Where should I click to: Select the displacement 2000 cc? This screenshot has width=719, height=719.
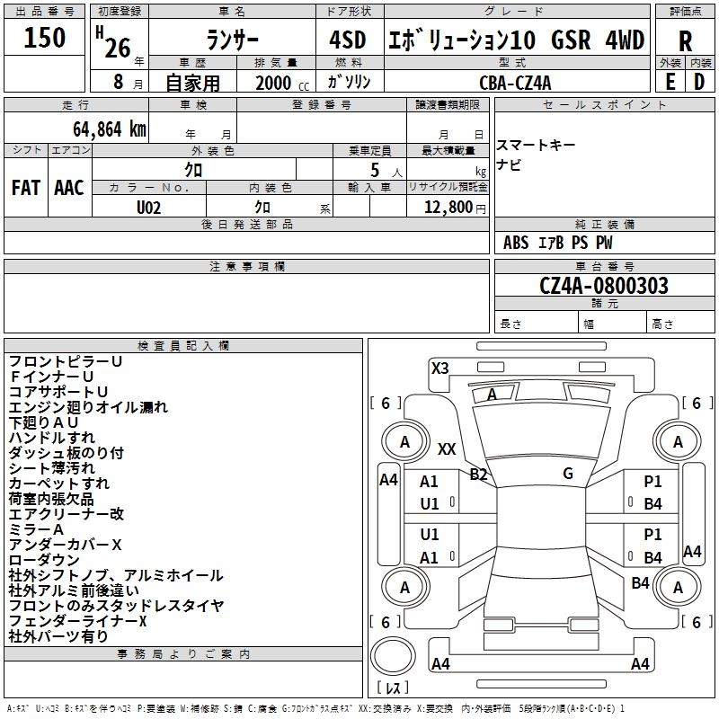(x=282, y=83)
